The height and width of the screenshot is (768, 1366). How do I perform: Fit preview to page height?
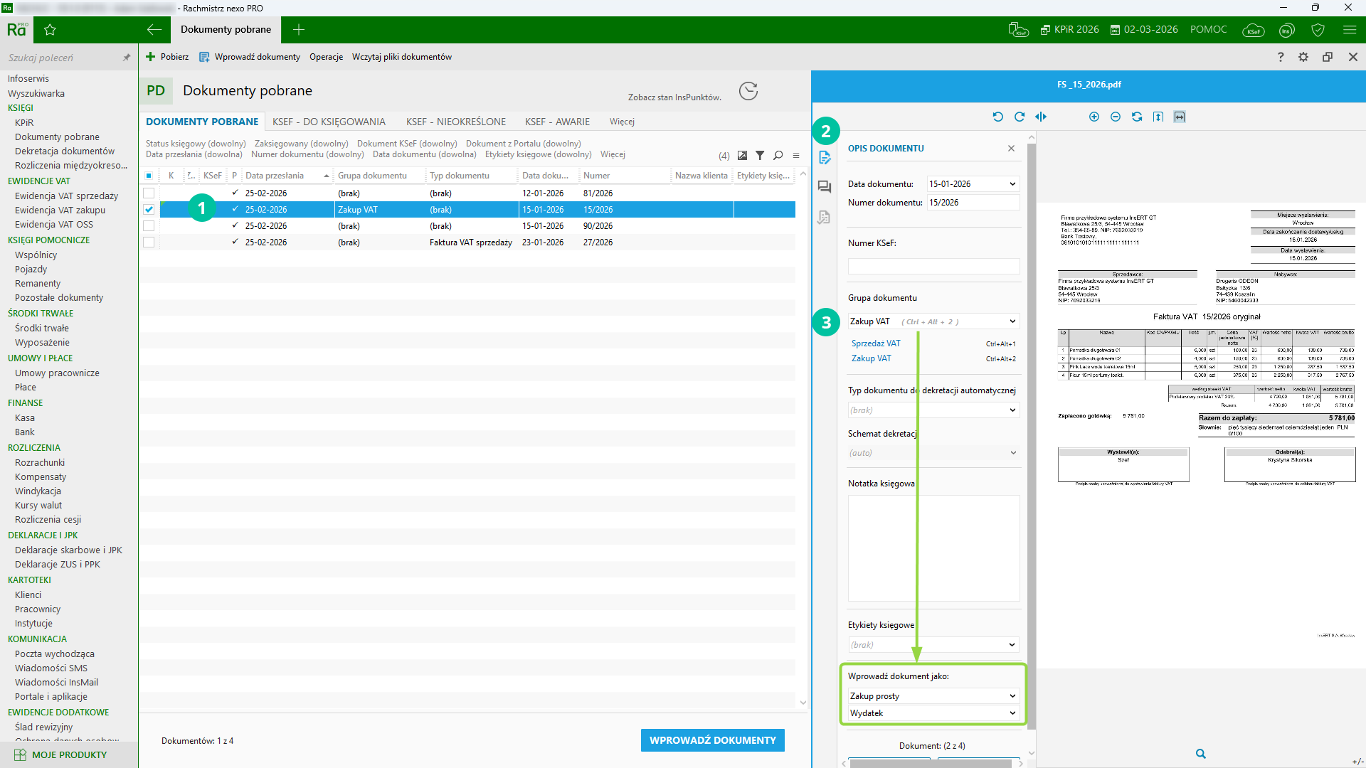pos(1158,117)
